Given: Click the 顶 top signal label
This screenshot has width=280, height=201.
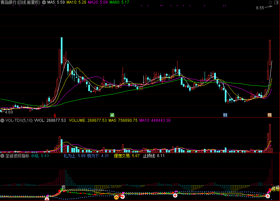Looking at the screenshot, I should 63,187.
